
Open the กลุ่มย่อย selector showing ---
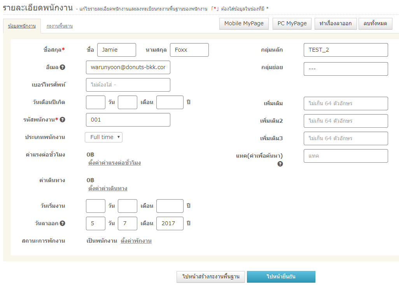(x=345, y=69)
